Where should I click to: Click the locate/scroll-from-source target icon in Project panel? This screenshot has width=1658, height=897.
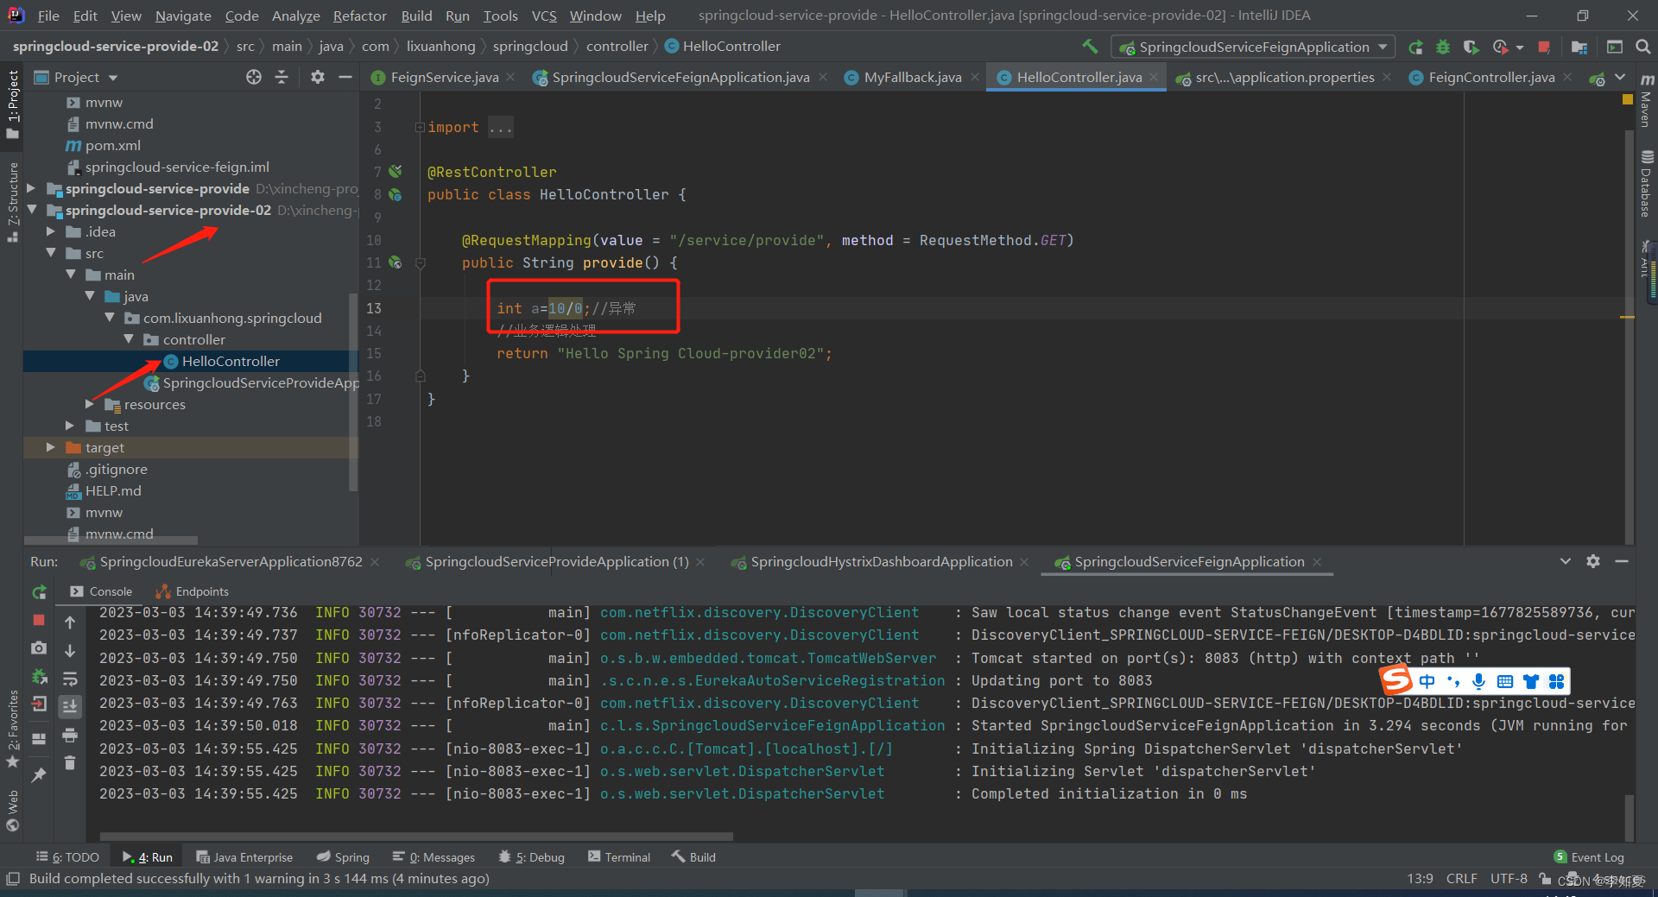pos(254,78)
